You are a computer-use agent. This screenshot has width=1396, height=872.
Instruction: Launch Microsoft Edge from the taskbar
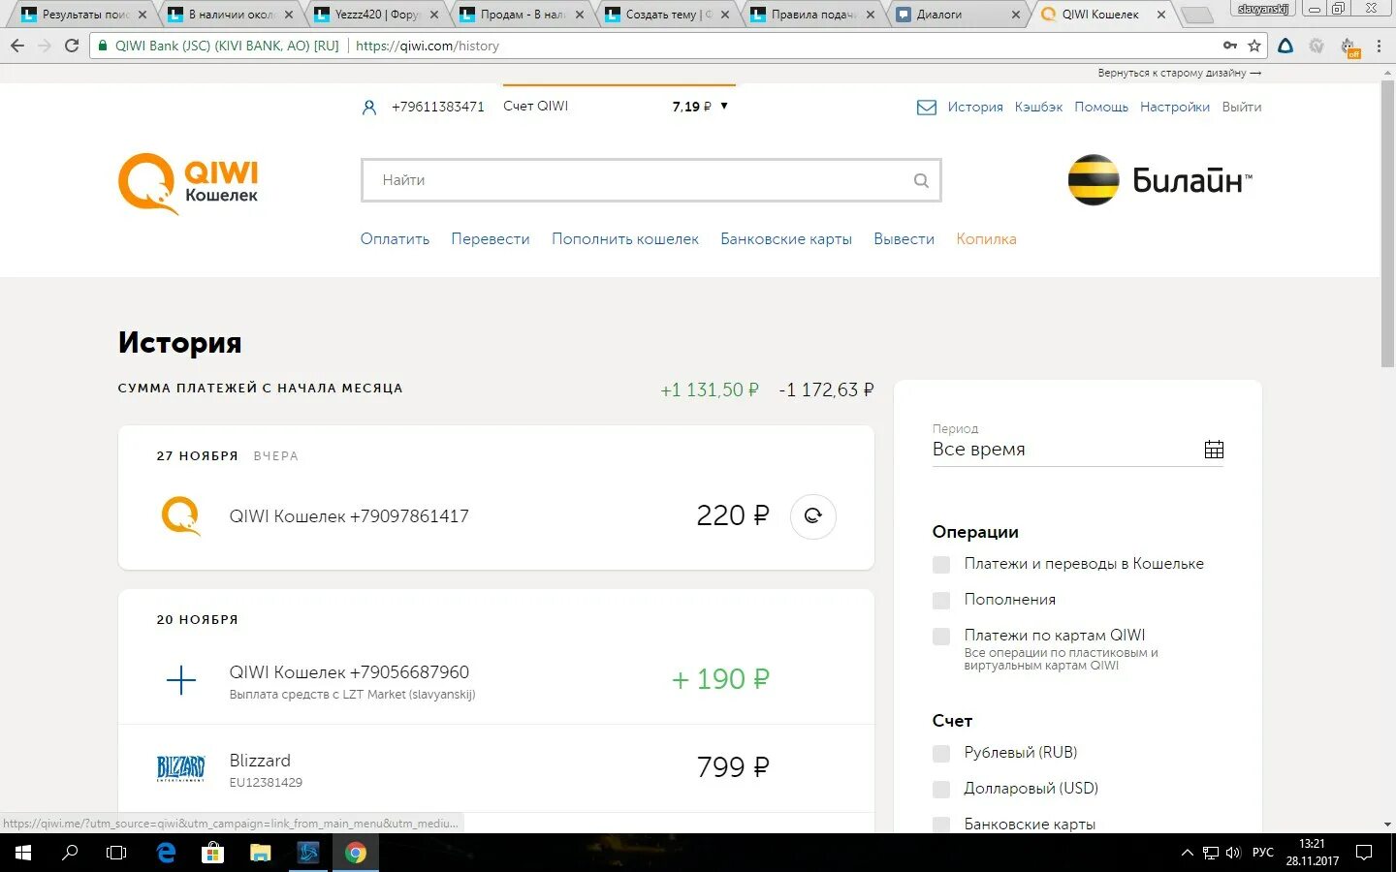(166, 853)
